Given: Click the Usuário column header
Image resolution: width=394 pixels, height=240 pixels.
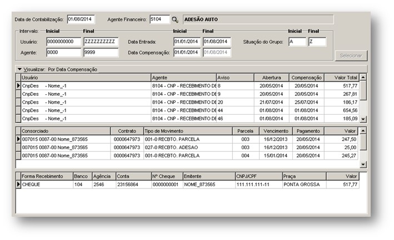Looking at the screenshot, I should [86, 78].
